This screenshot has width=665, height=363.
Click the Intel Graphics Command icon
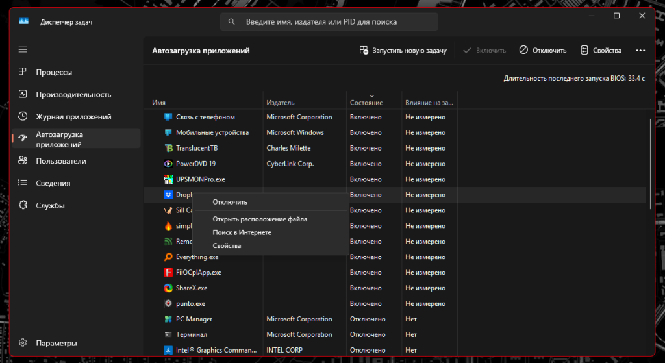[168, 350]
